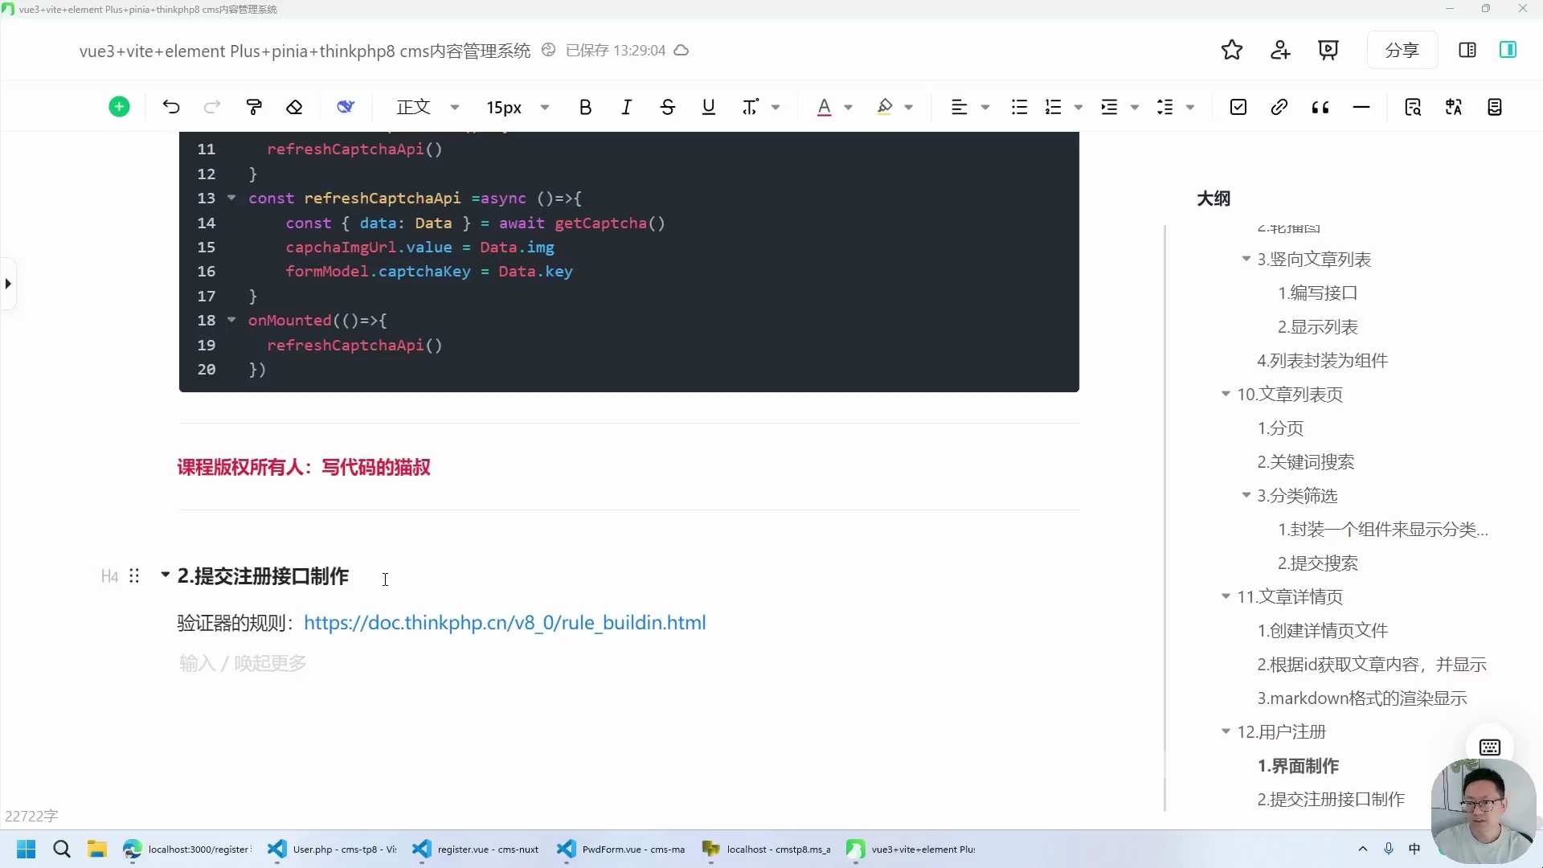Switch to localhost:3000/register browser window
The width and height of the screenshot is (1543, 868).
(x=187, y=849)
